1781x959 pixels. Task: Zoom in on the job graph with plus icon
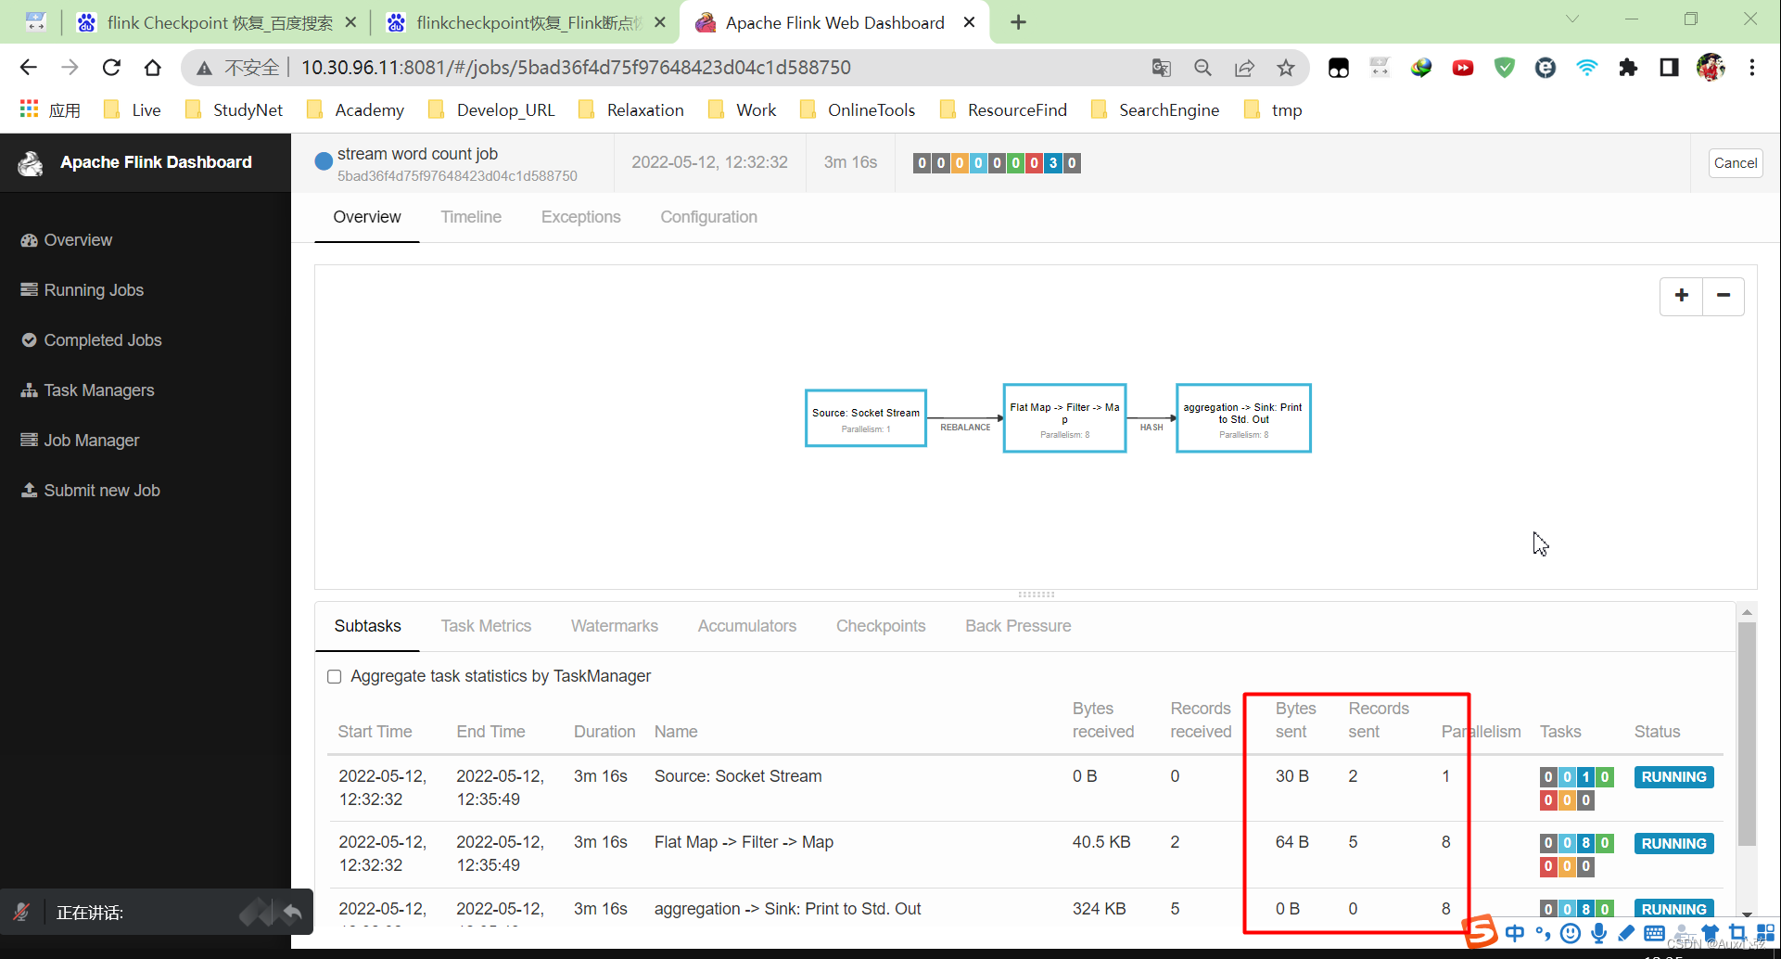(x=1681, y=295)
